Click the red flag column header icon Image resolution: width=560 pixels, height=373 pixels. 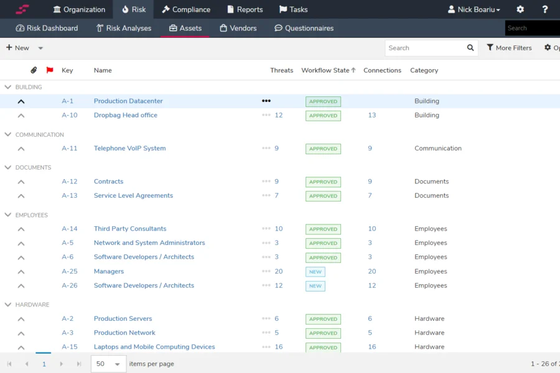pos(50,70)
